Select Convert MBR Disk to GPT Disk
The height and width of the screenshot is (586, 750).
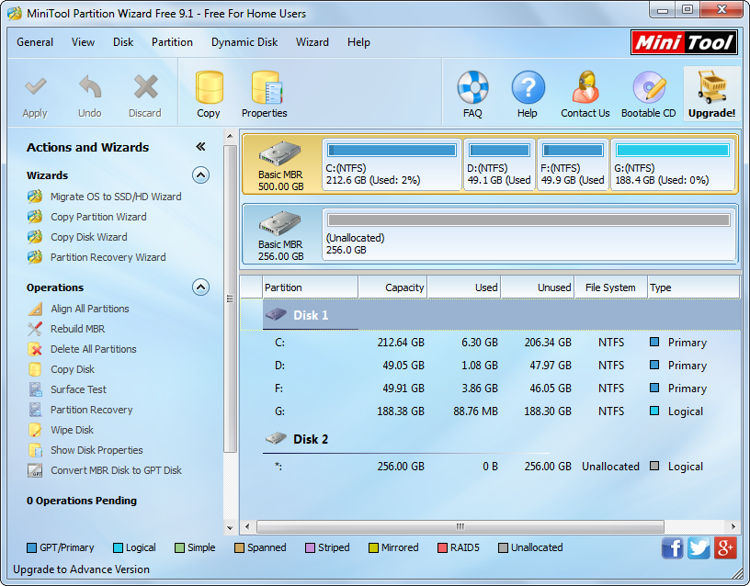coord(116,470)
